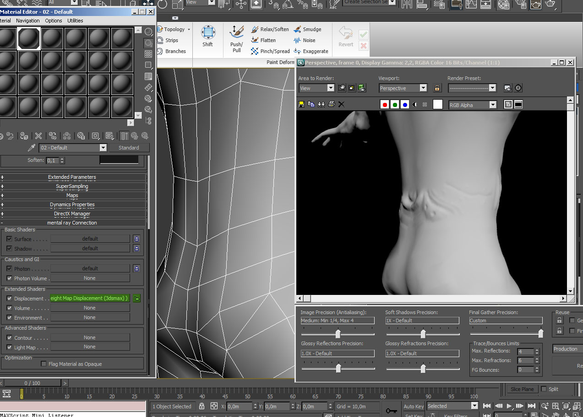Open Material/Map Navigator icon
The image size is (583, 417).
[148, 121]
